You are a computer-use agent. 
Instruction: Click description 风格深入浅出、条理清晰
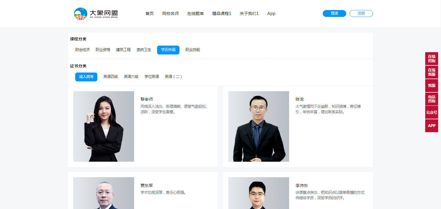point(174,109)
